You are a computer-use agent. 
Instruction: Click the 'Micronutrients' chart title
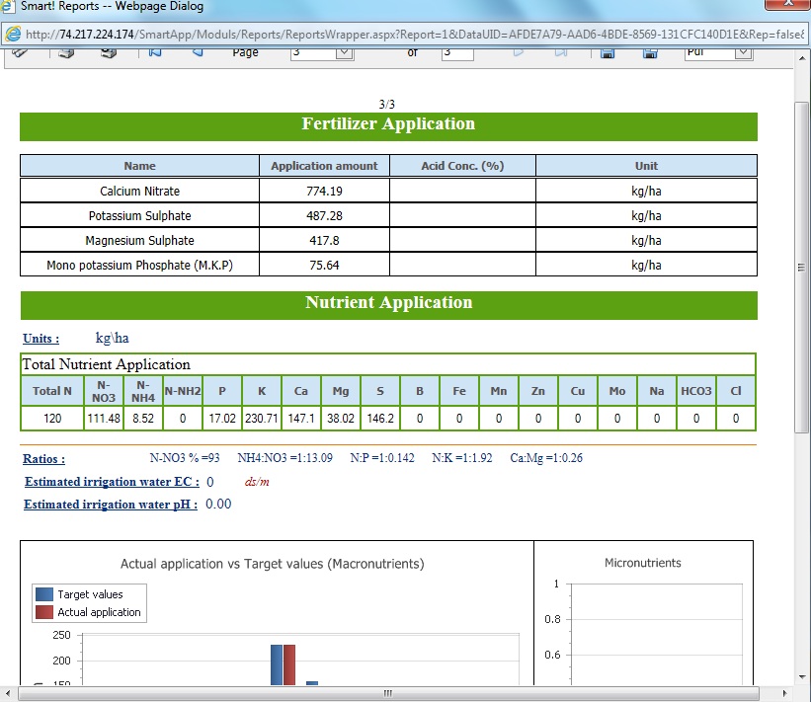click(x=643, y=563)
